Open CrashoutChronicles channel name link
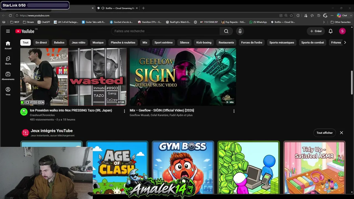Viewport: 354px width, 199px height. [42, 115]
